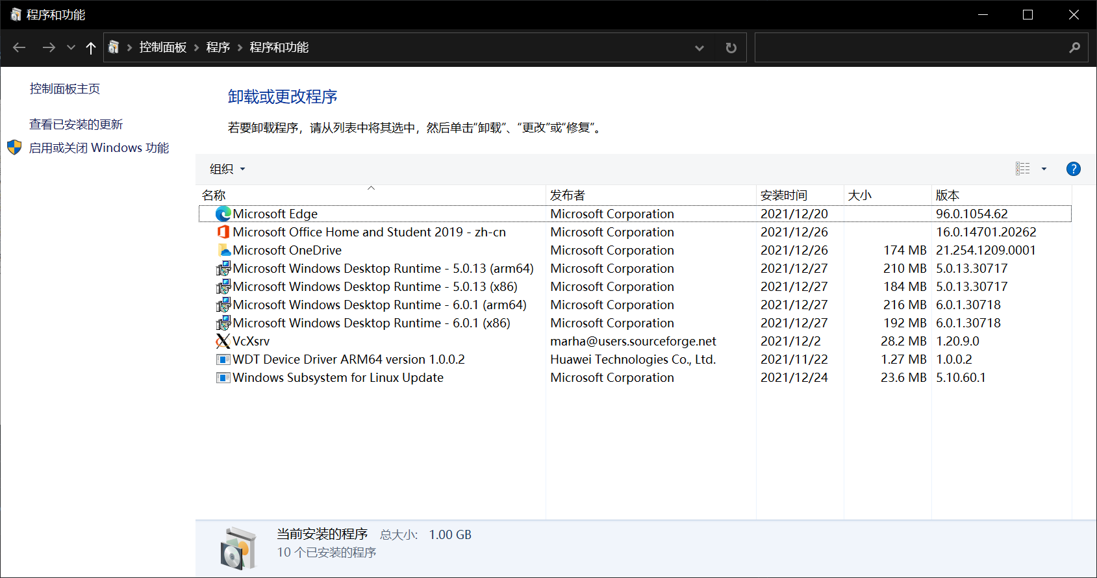Select Desktop Runtime 5.0.13 (arm64) row name

click(383, 268)
